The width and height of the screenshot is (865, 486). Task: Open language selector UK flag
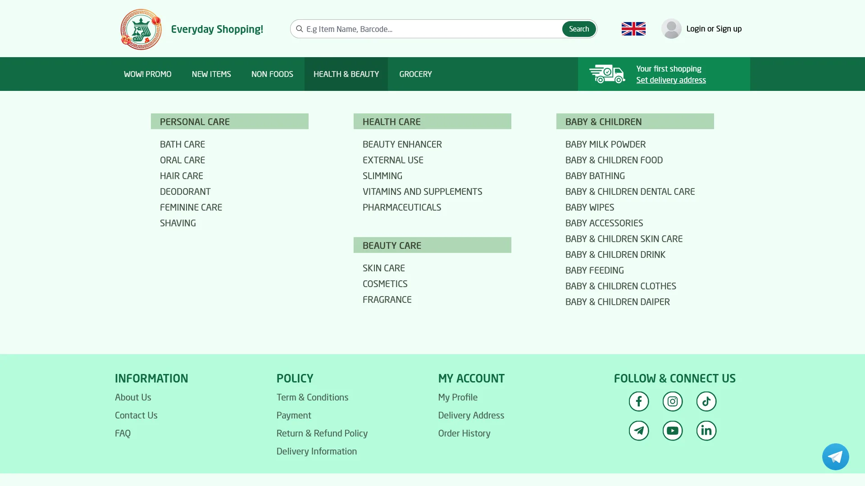coord(633,29)
